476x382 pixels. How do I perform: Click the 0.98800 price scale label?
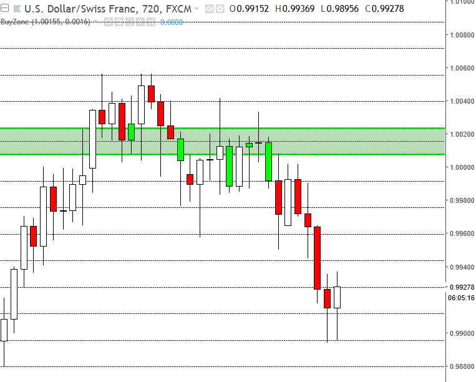[462, 366]
